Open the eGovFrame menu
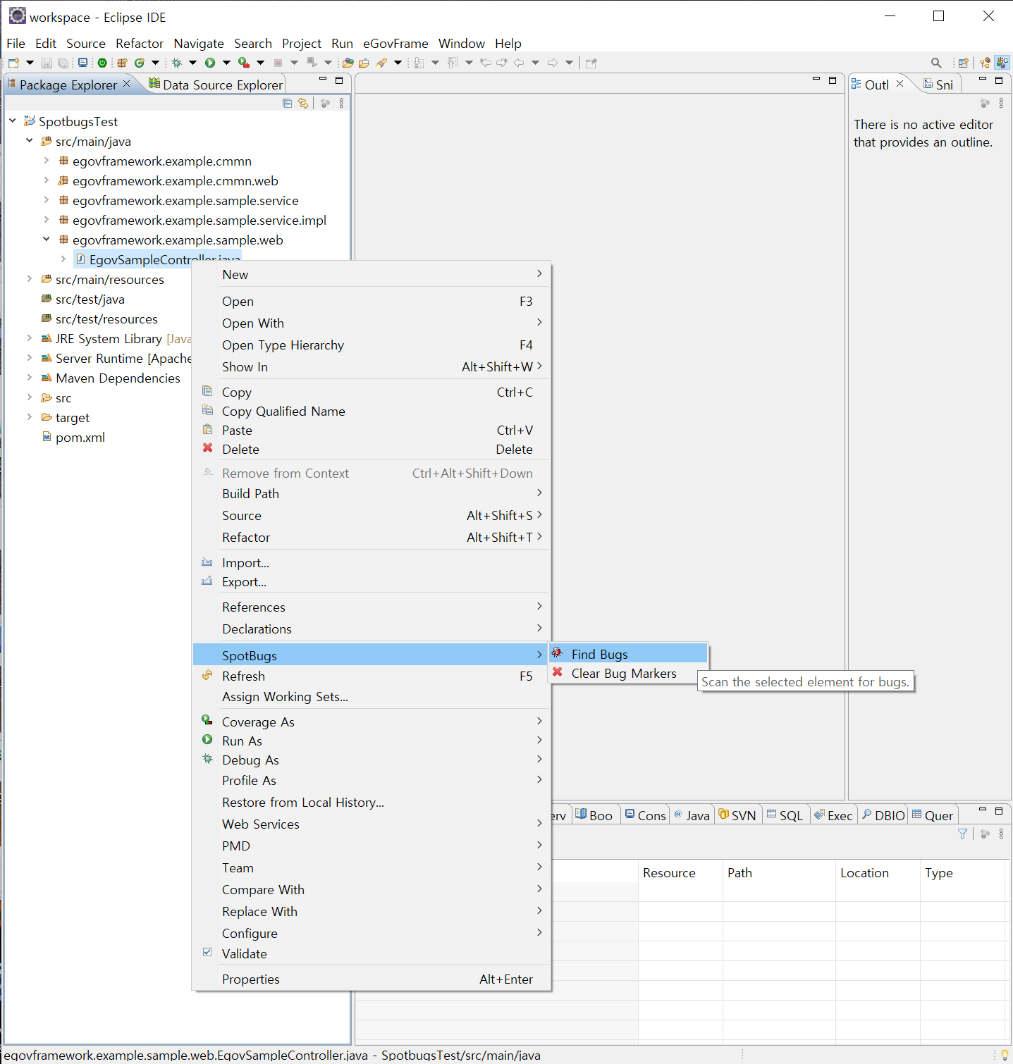The image size is (1013, 1064). coord(395,44)
